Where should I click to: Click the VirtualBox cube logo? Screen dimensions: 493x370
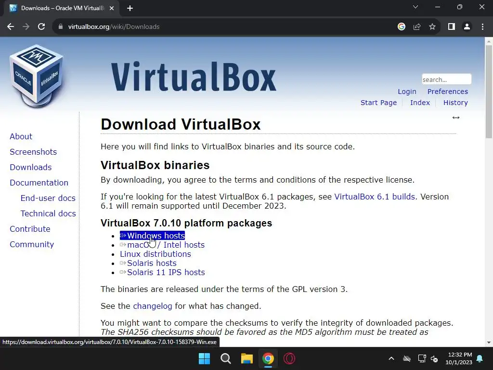click(x=37, y=77)
